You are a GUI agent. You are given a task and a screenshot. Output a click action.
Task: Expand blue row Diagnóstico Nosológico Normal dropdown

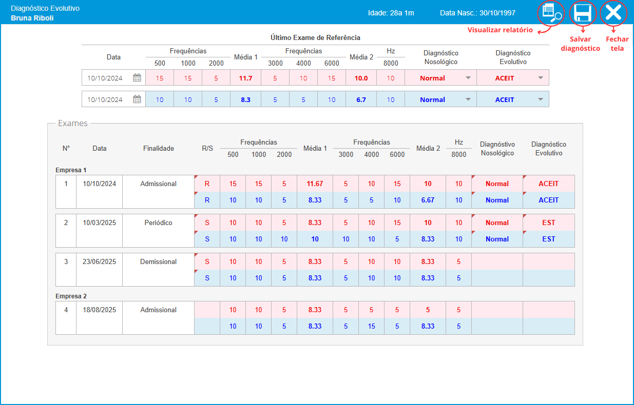[468, 99]
